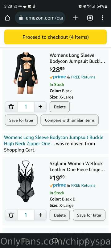Viewport: 111px width, 248px height.
Task: Open the browser three-dot menu
Action: [102, 18]
